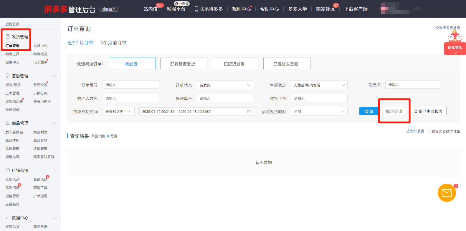Toggle 仅显示有备注订单 checkbox

coord(429,131)
